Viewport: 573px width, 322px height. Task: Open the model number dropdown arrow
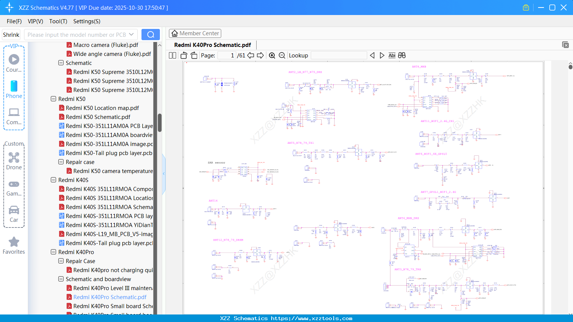tap(131, 35)
